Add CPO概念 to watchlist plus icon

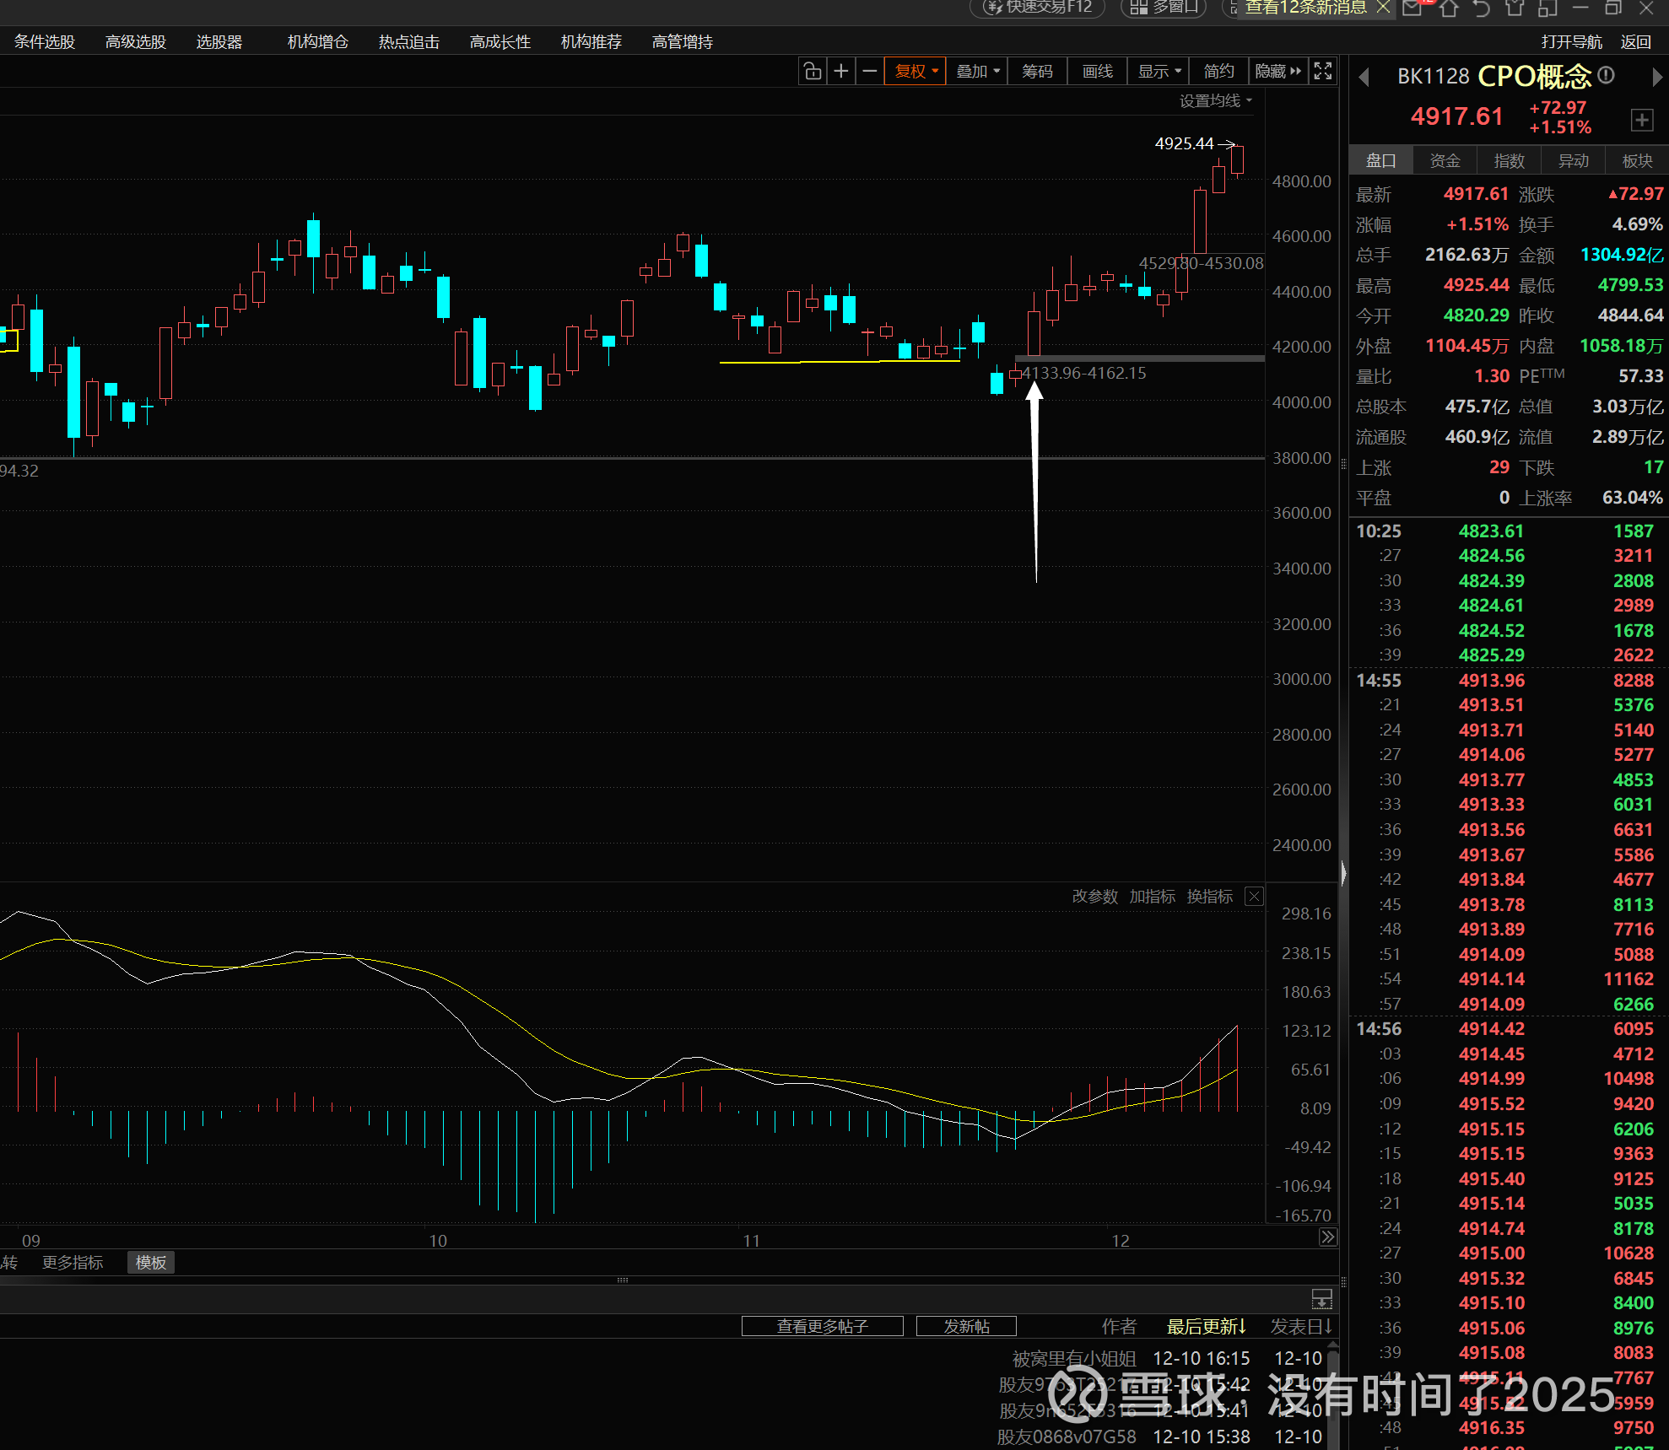coord(1641,120)
